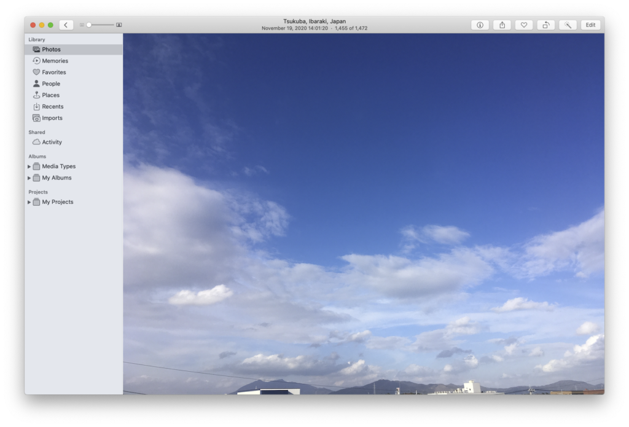
Task: Toggle favorite heart for this photo
Action: click(523, 25)
